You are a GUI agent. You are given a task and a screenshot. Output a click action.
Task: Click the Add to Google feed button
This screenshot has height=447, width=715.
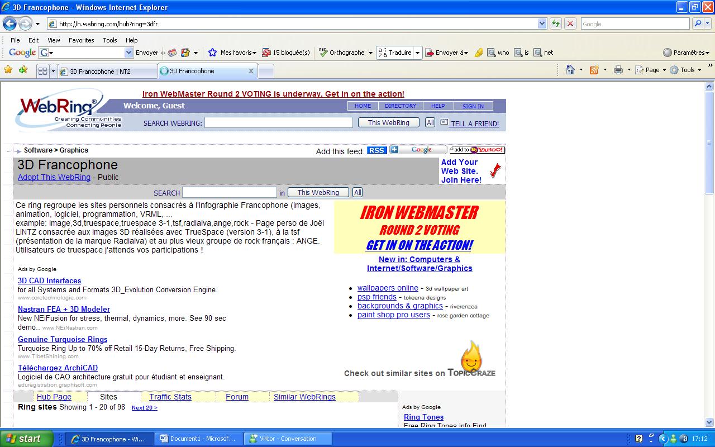(x=418, y=150)
